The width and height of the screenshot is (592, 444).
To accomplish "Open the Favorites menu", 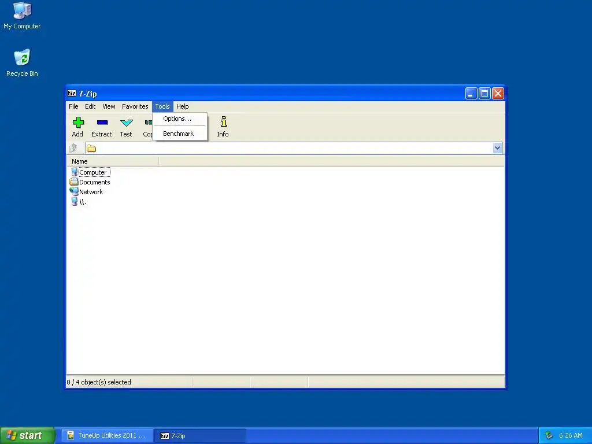I will [135, 106].
